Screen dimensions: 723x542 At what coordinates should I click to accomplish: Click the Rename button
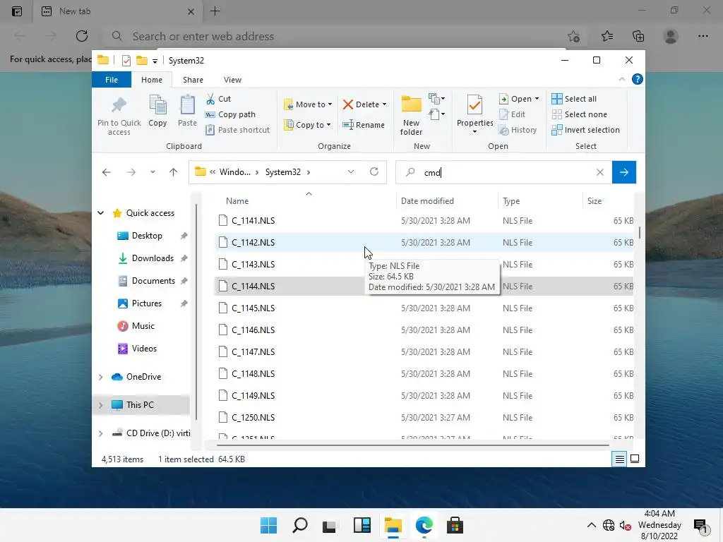coord(364,125)
